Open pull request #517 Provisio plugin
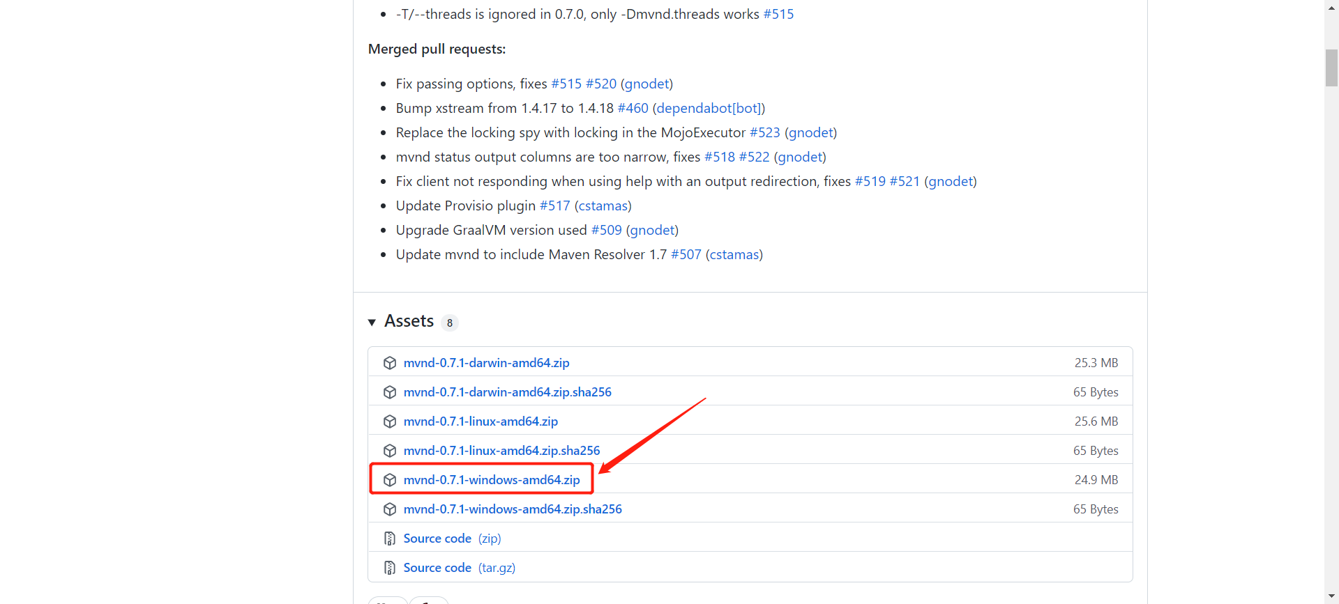 (555, 206)
